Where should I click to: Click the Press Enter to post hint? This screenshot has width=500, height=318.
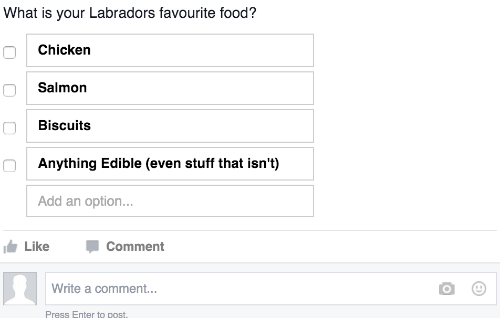[87, 314]
